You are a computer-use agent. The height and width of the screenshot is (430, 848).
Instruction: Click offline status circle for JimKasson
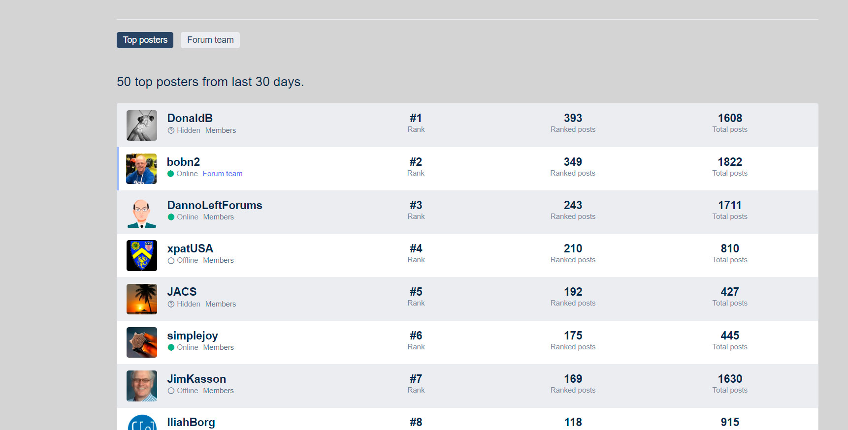pos(171,391)
